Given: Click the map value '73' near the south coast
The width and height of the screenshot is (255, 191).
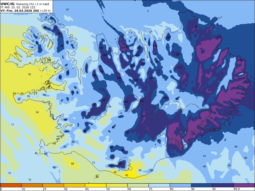Looking at the screenshot, I should [x=93, y=162].
